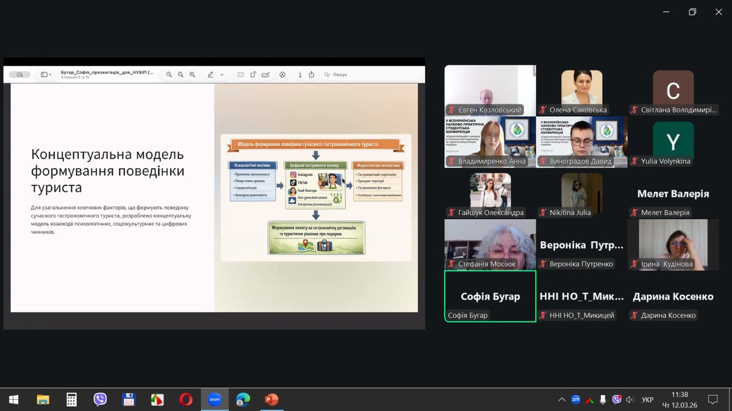Show hidden system tray icons
The height and width of the screenshot is (411, 732).
click(x=562, y=399)
